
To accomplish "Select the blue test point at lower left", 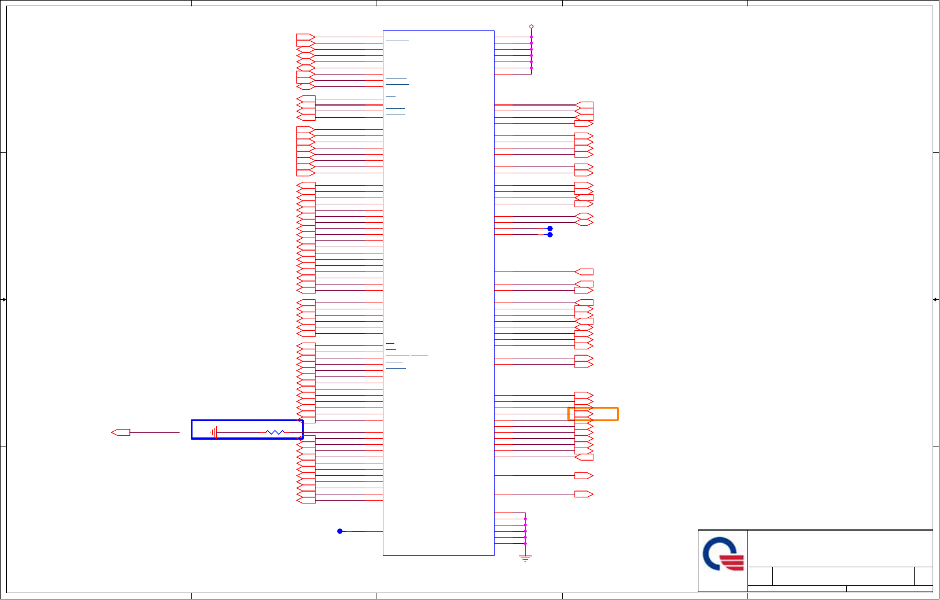I will coord(340,531).
